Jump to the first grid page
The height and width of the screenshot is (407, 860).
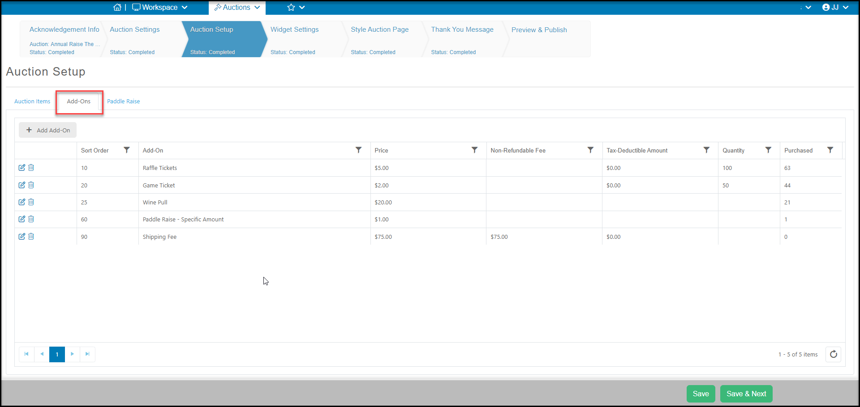point(26,354)
